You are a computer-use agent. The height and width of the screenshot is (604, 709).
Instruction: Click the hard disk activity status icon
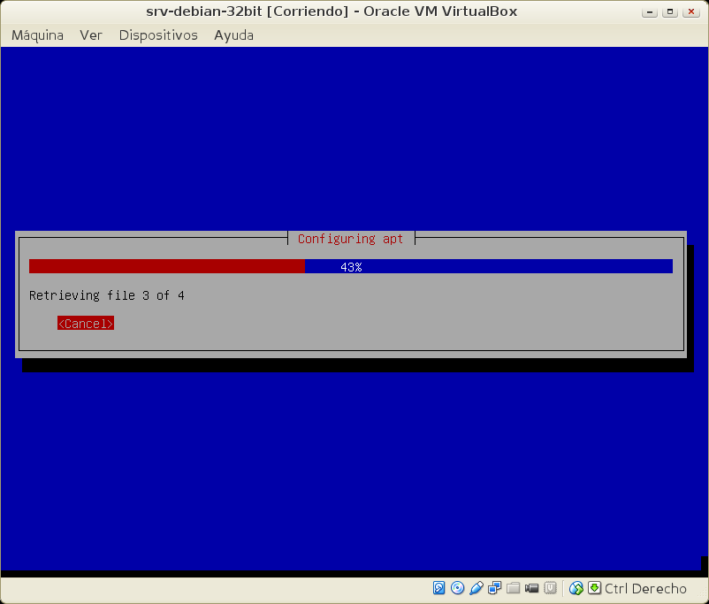pos(439,588)
